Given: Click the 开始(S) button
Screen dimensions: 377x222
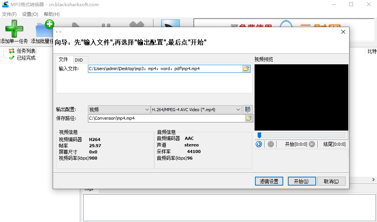Looking at the screenshot, I should click(302, 181).
